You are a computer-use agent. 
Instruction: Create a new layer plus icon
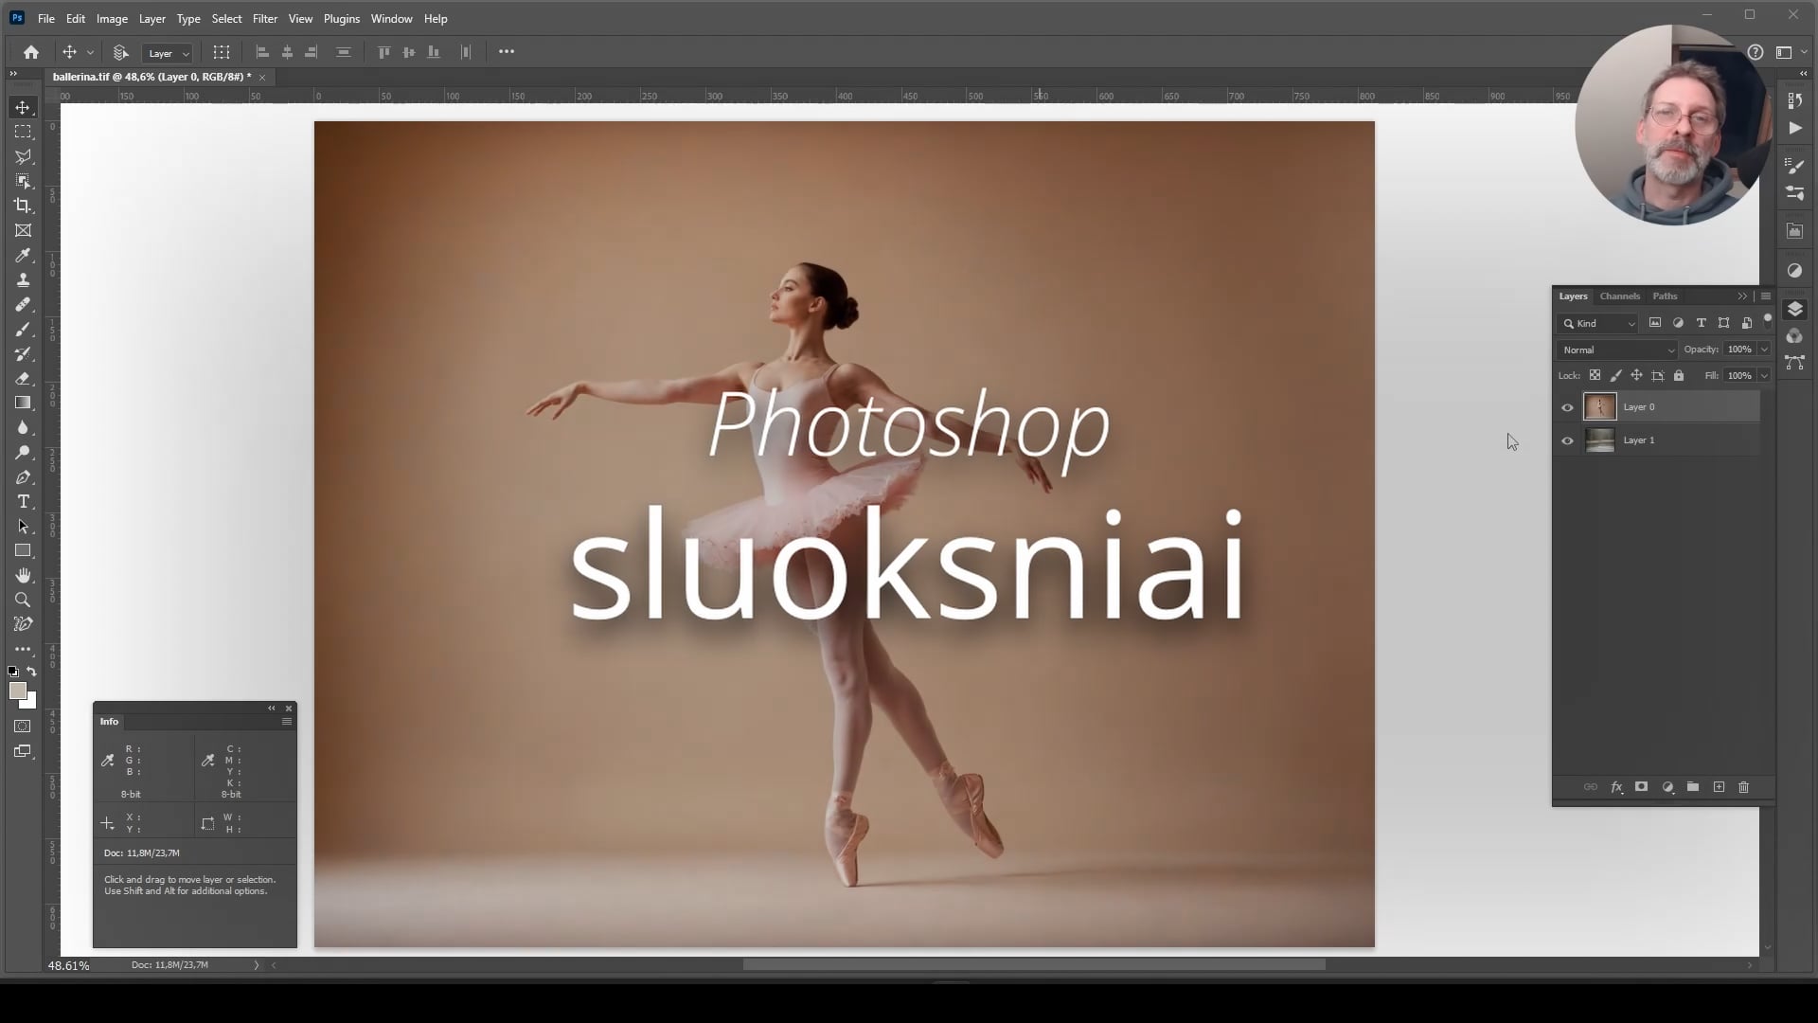[1719, 787]
